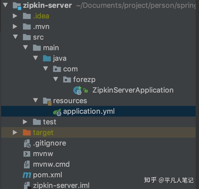Click the resources folder icon
The height and width of the screenshot is (189, 199).
click(47, 101)
